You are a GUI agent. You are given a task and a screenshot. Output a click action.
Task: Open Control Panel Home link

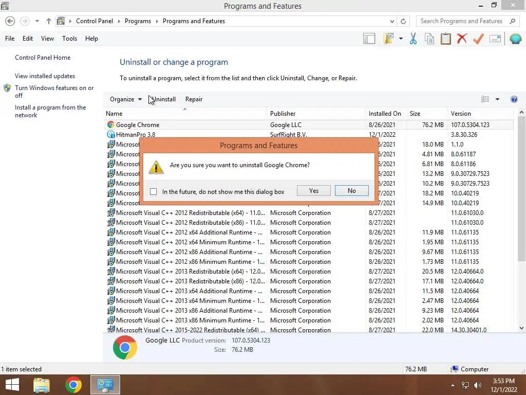(x=43, y=58)
